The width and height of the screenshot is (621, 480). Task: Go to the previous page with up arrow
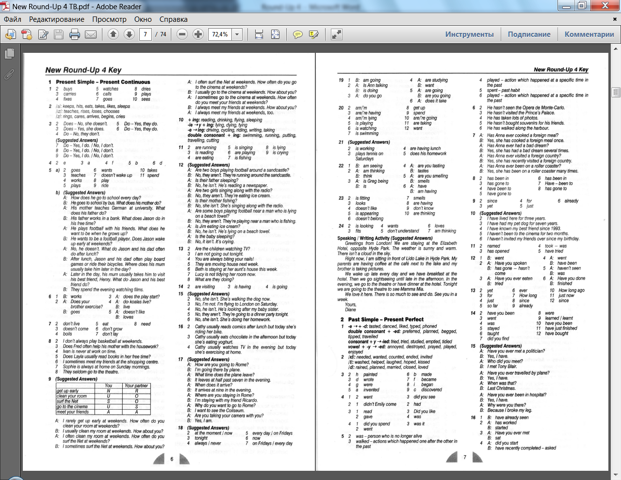click(x=113, y=34)
